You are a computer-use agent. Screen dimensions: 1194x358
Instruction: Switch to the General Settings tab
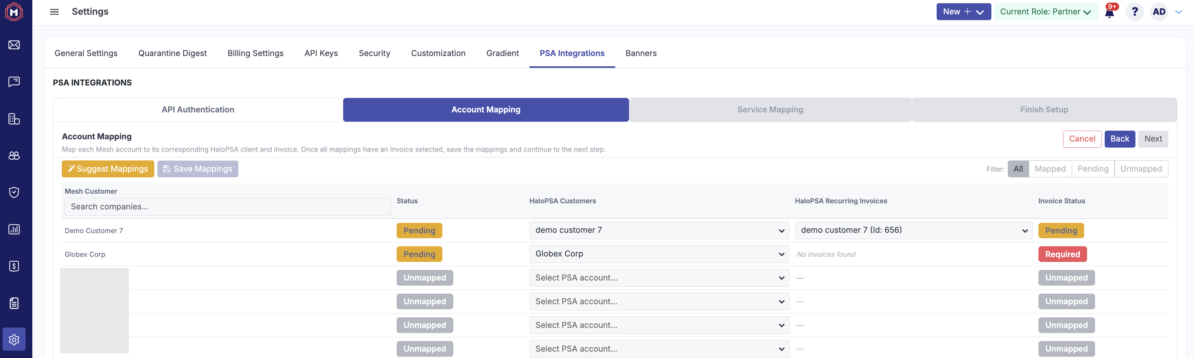[86, 53]
